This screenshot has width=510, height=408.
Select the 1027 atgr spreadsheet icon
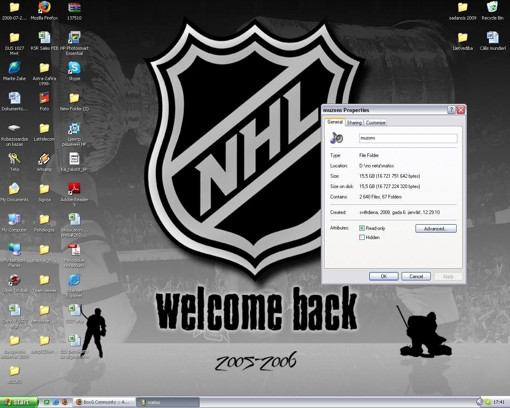pyautogui.click(x=74, y=314)
